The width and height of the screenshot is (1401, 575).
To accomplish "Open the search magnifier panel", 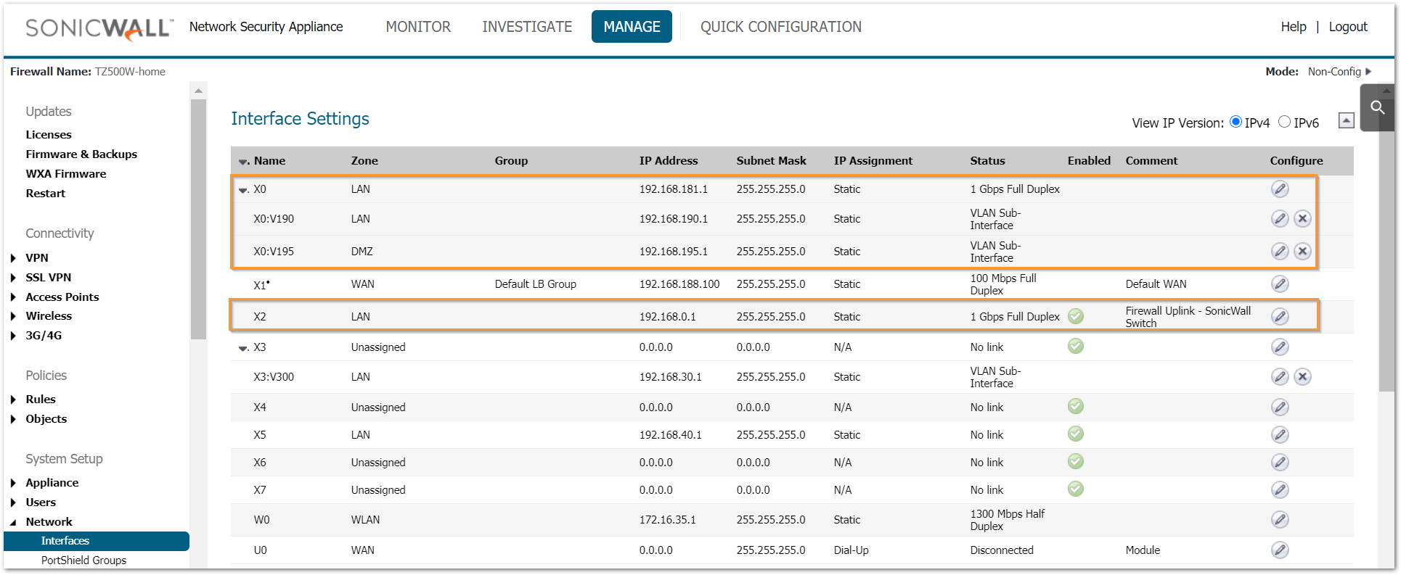I will pos(1377,108).
